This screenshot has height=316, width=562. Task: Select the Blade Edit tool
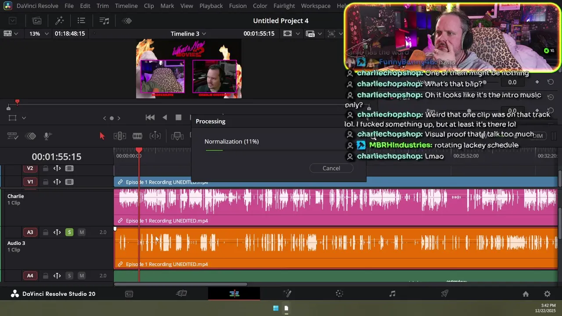pos(155,136)
